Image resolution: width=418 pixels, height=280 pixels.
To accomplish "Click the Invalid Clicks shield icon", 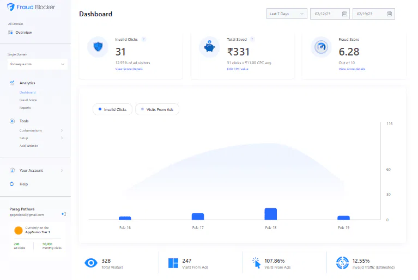I will click(98, 47).
